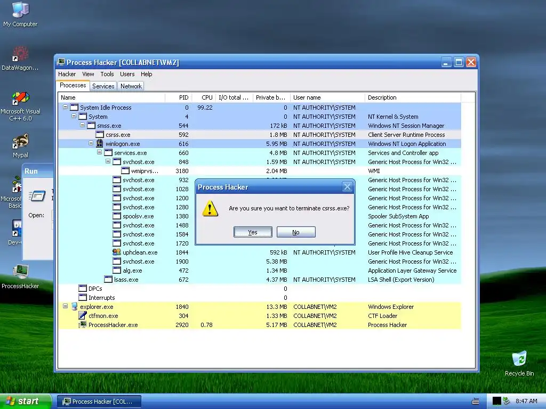Click the black square tray icon
This screenshot has height=409, width=546.
[x=496, y=401]
